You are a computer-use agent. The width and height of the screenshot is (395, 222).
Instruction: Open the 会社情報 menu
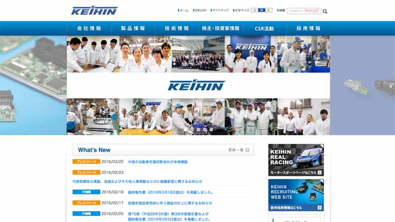pyautogui.click(x=89, y=29)
